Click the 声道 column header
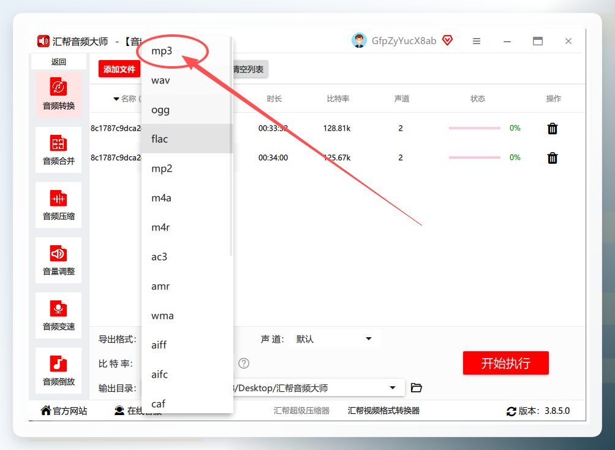This screenshot has width=615, height=450. point(401,99)
